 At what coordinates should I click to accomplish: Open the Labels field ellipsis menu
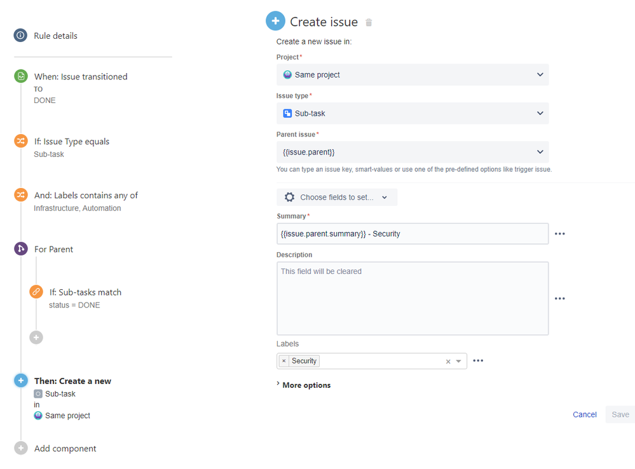tap(478, 360)
